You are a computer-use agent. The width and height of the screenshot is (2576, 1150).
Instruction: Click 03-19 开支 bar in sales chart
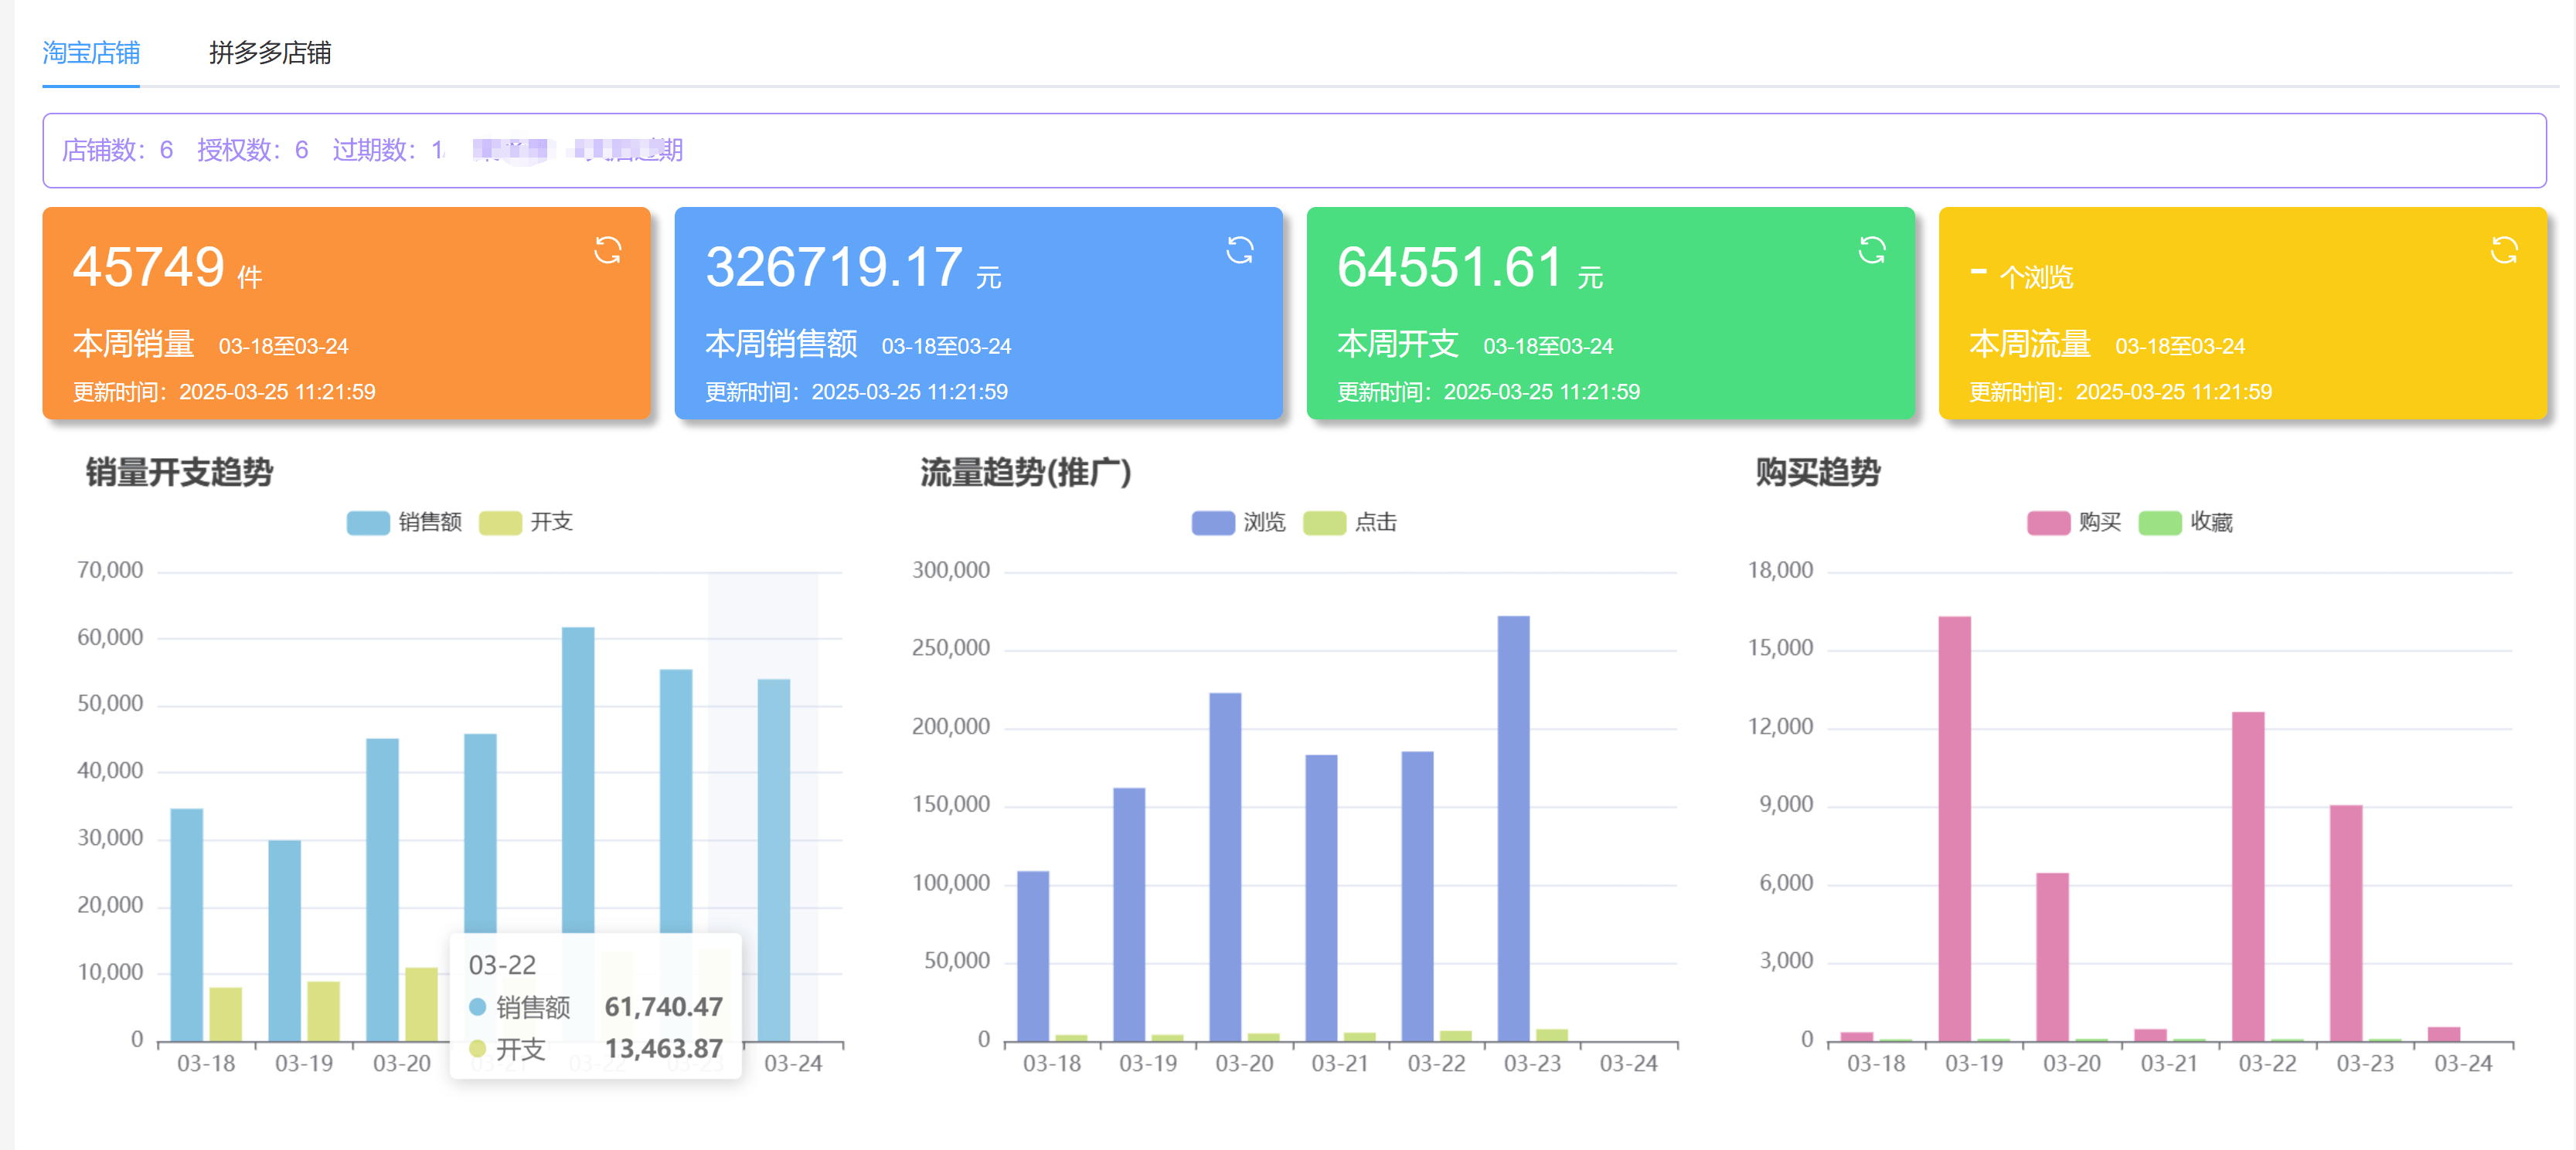tap(324, 1011)
